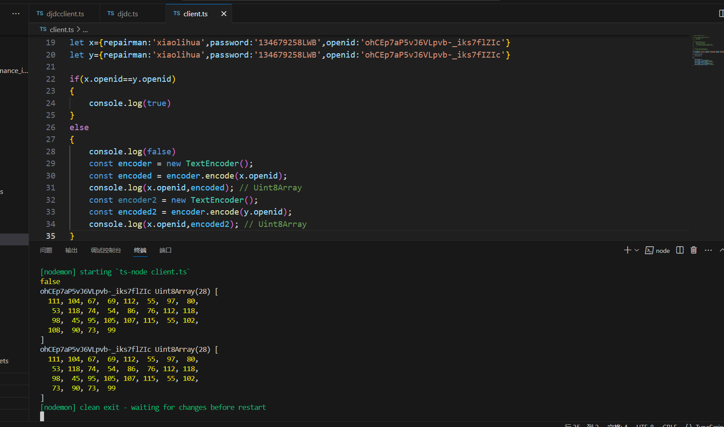Screen dimensions: 724x427
Task: Click the TS file icon on djdc.ts tab
Action: click(x=111, y=14)
